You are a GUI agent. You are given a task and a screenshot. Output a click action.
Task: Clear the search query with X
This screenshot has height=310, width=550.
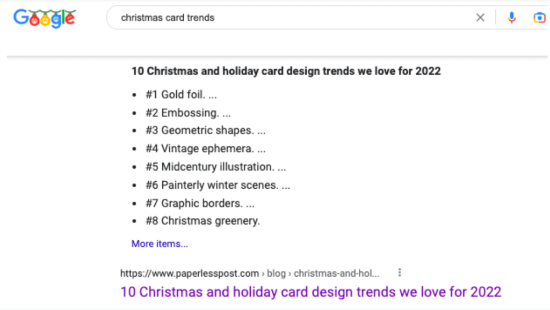coord(480,18)
